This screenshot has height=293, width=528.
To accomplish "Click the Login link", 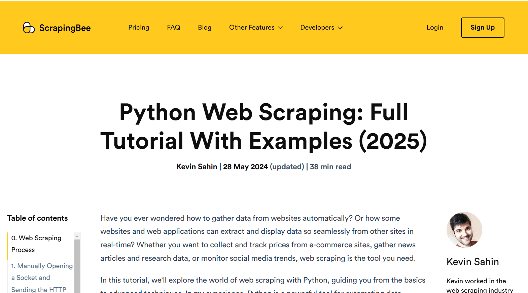I will [x=435, y=28].
